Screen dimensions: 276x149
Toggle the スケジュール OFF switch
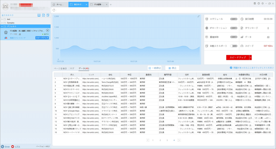pos(234,19)
